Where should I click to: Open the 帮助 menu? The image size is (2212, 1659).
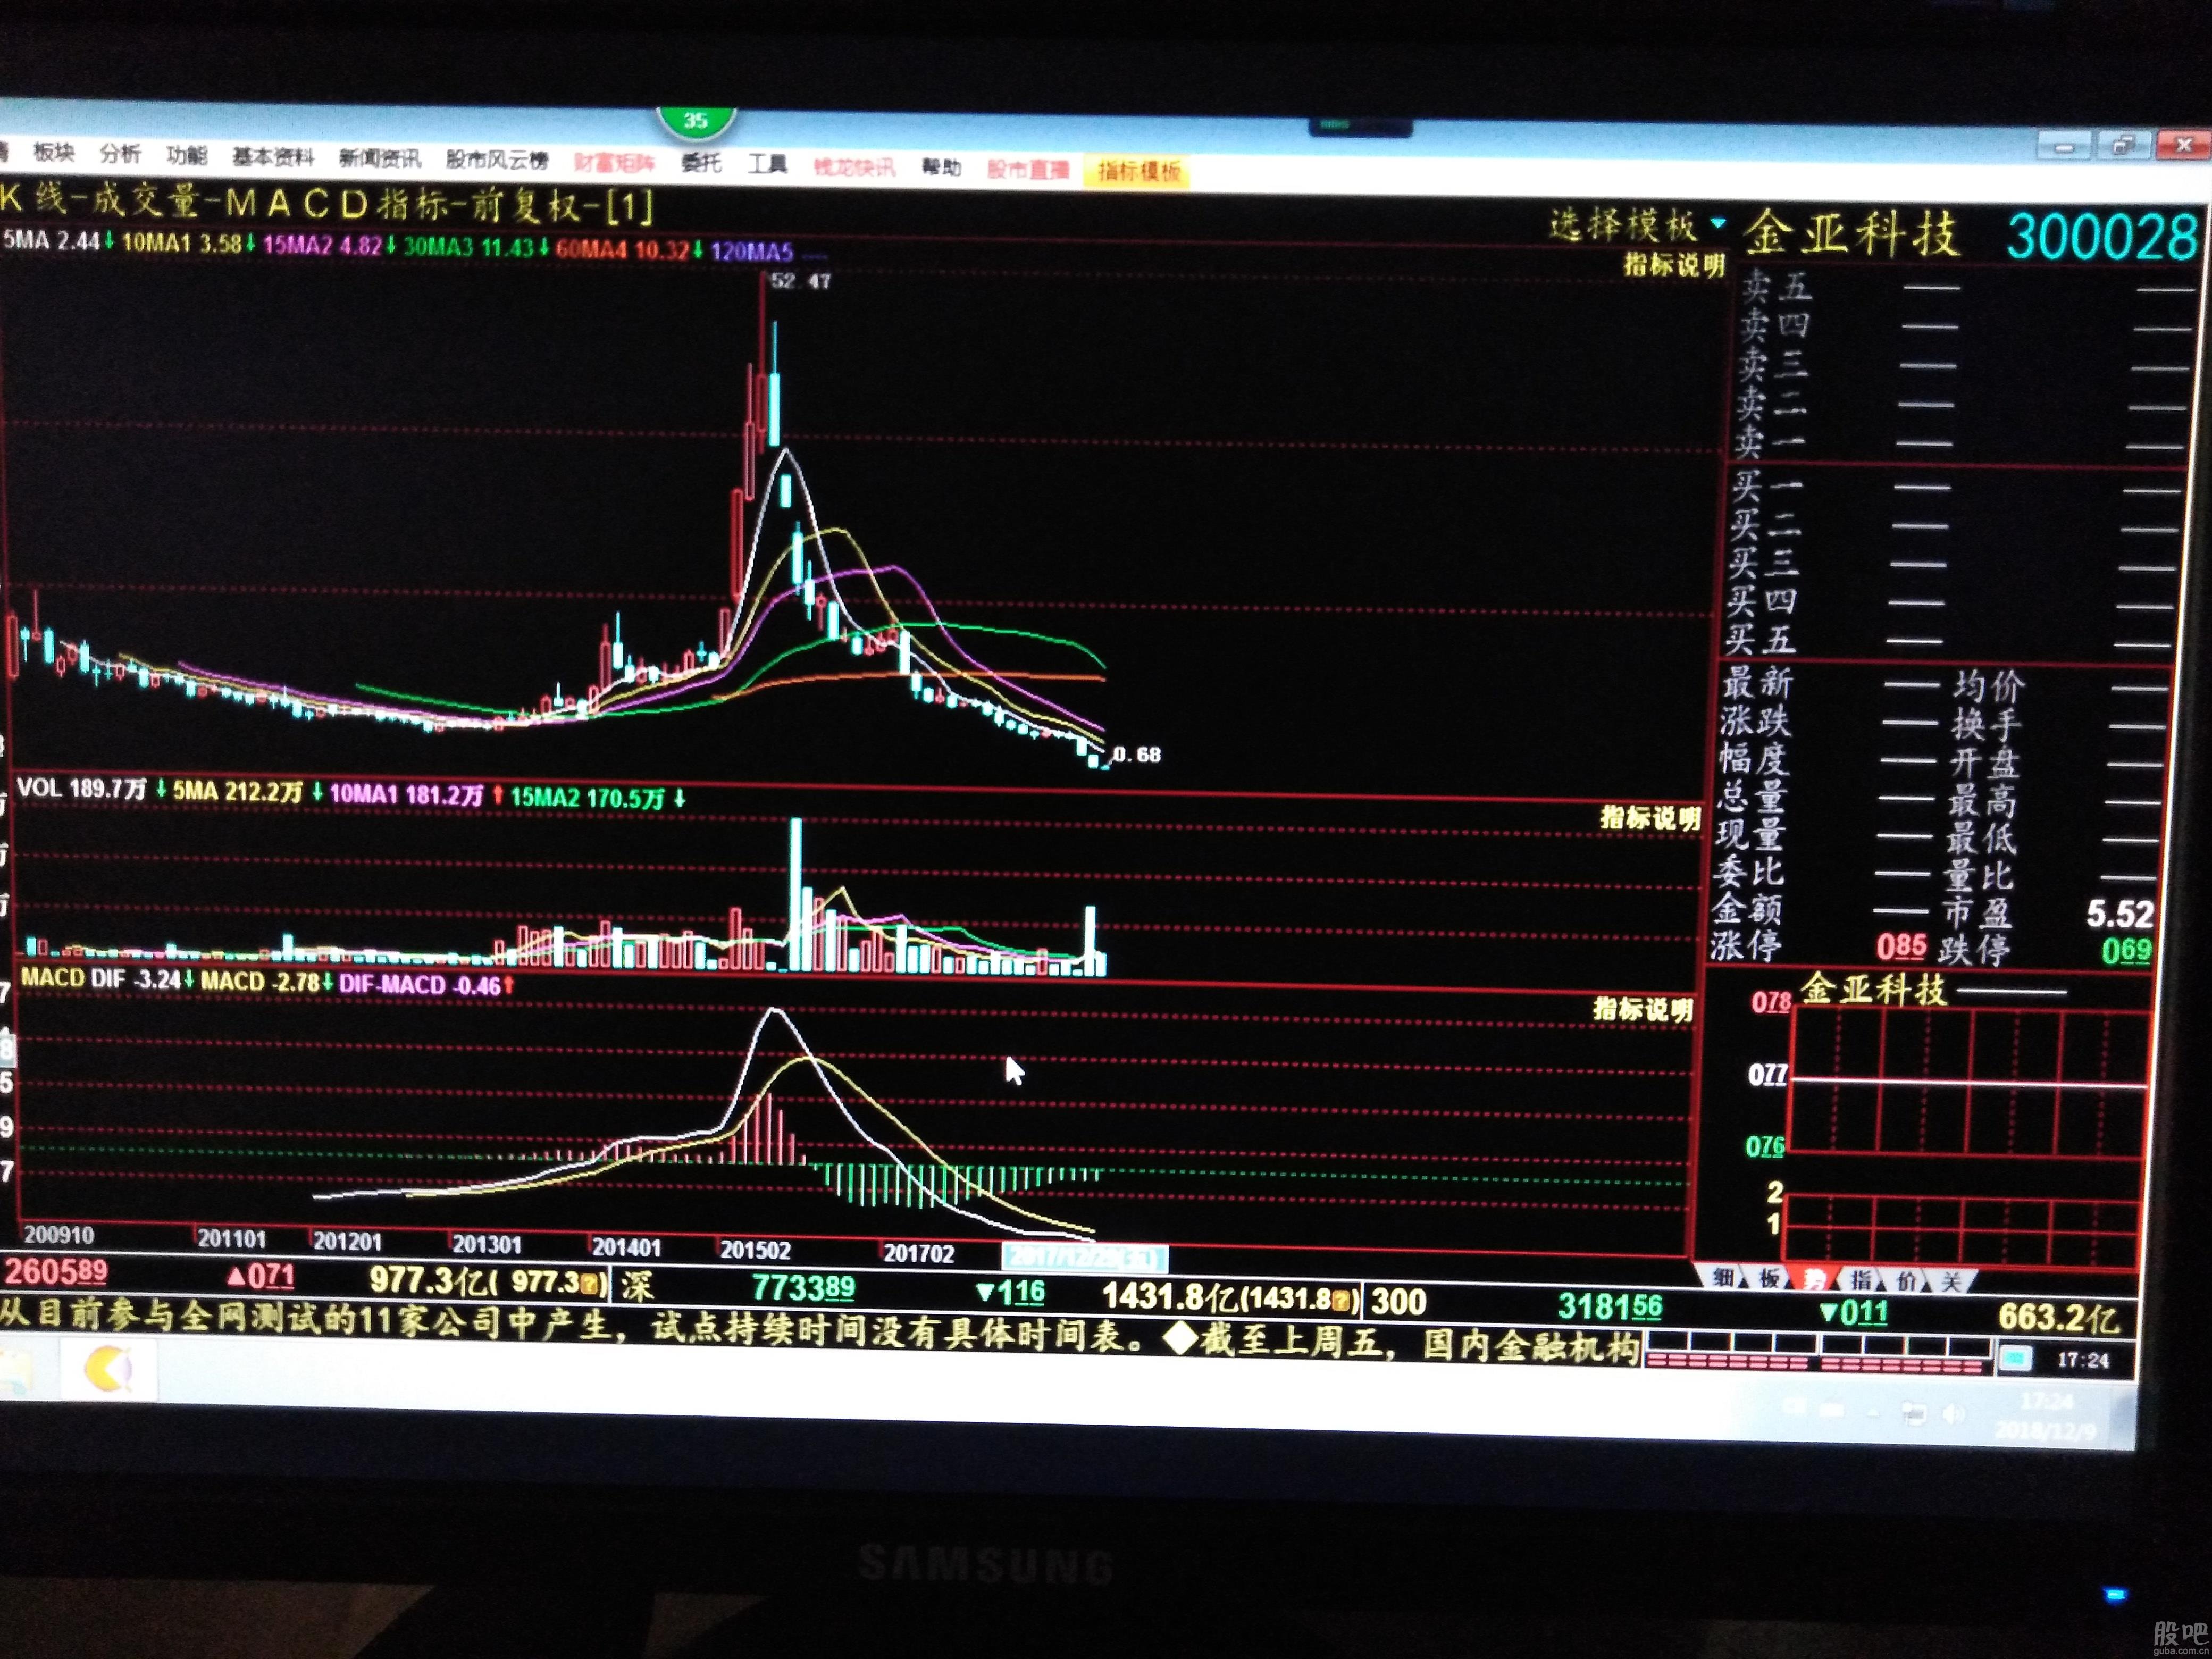tap(940, 167)
